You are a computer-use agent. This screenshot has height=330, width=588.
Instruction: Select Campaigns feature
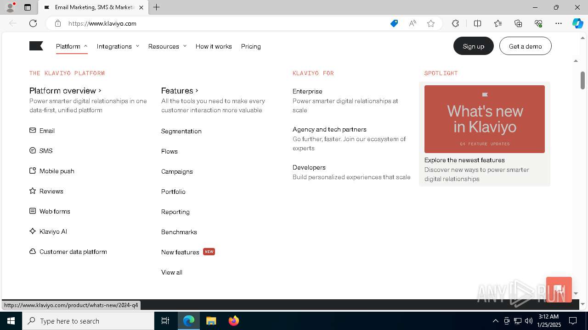tap(177, 171)
